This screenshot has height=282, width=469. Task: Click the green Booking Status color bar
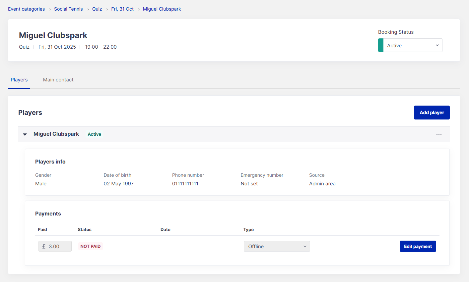pos(380,45)
